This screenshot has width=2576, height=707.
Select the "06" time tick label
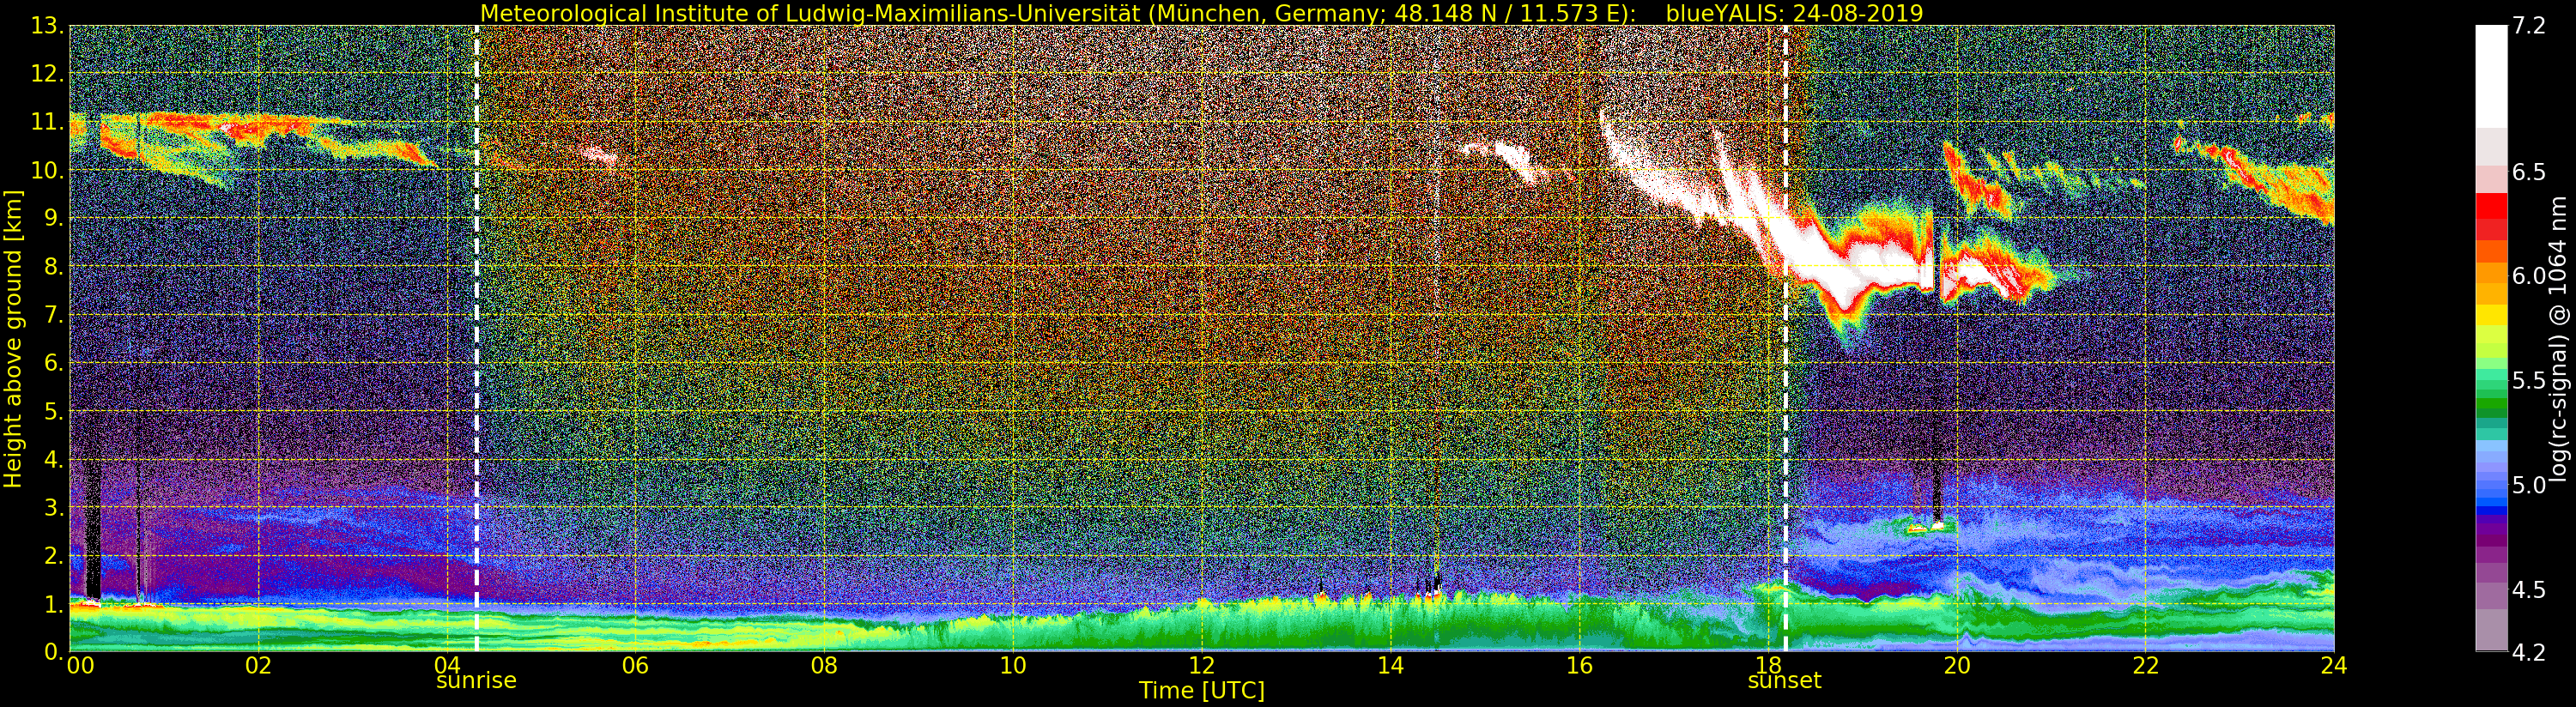point(635,666)
